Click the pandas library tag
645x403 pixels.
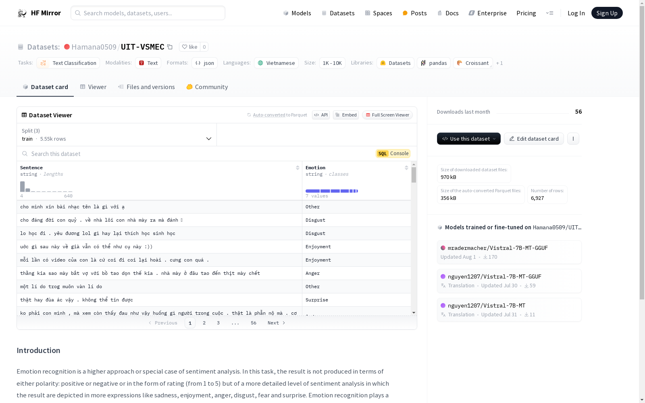pos(433,63)
